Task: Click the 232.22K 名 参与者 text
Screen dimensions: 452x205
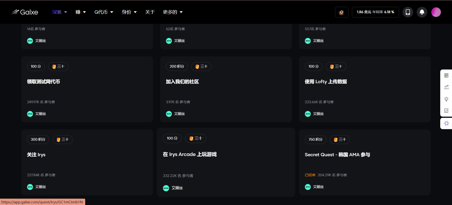Action: 178,176
